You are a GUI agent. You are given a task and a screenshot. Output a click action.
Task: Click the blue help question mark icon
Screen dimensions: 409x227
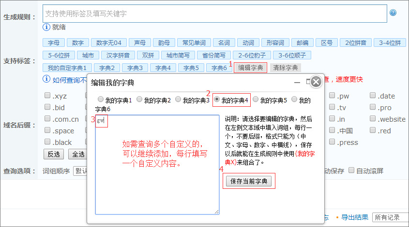(393, 13)
